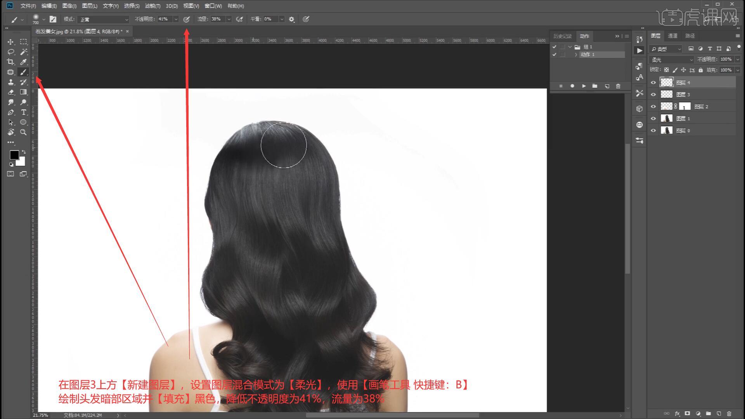The height and width of the screenshot is (419, 745).
Task: Open the brush mode 正常 dropdown
Action: 103,19
